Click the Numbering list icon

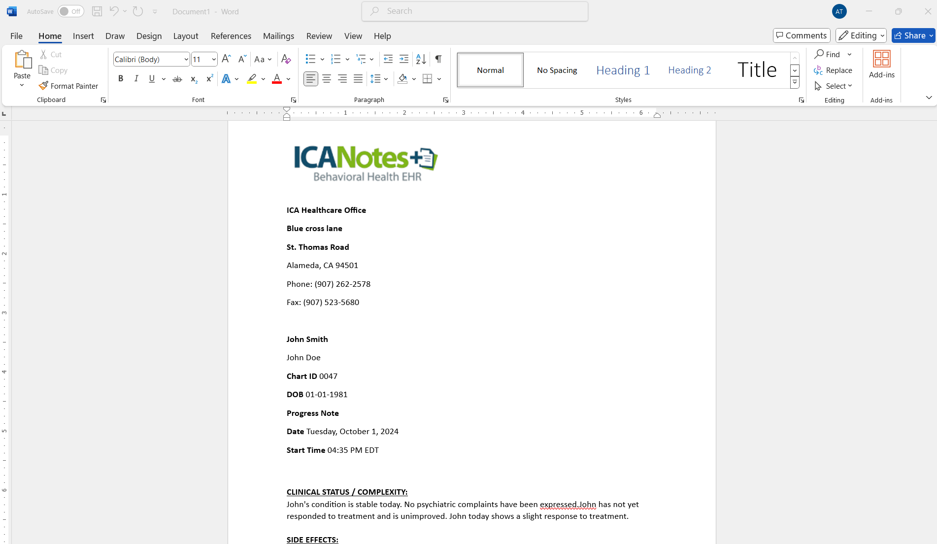coord(336,59)
